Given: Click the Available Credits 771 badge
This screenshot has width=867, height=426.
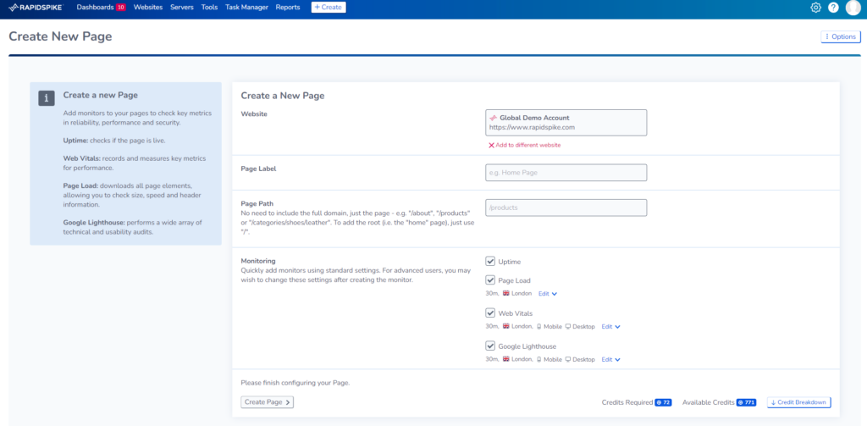Looking at the screenshot, I should [x=746, y=403].
